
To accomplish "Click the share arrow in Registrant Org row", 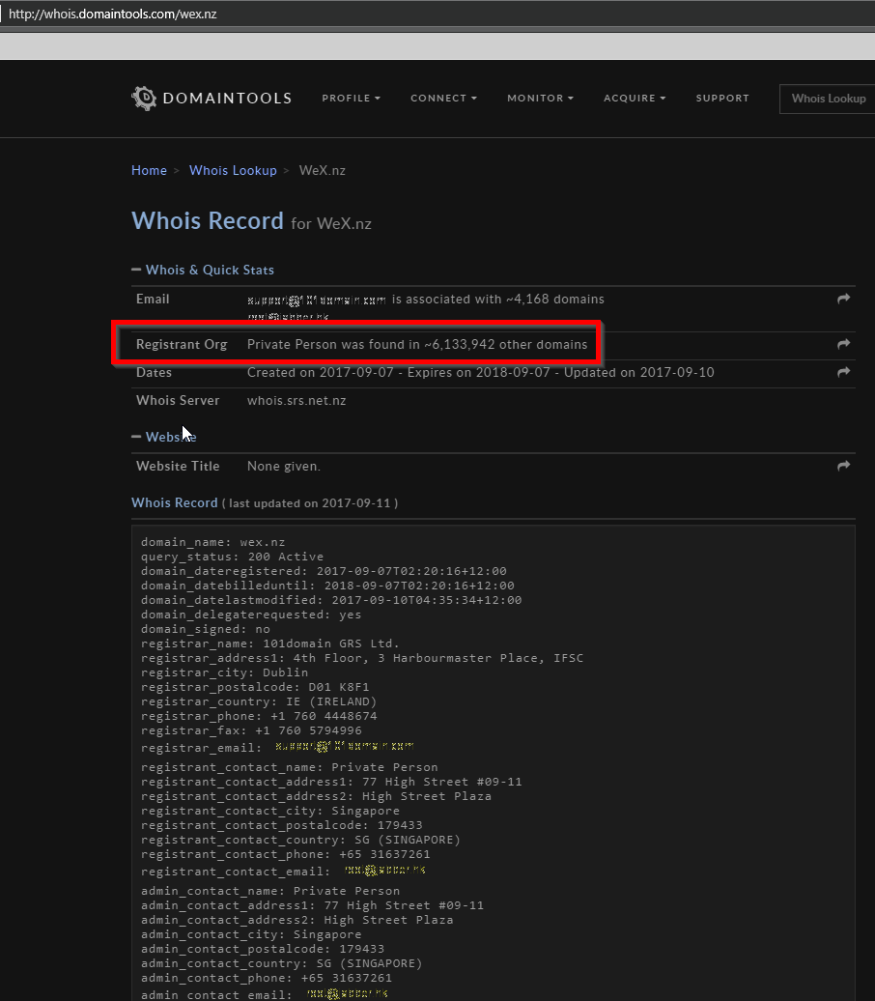I will pos(844,344).
